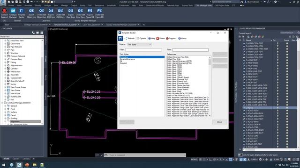Launch the Template Tracker ribbon tool
This screenshot has width=300, height=168.
click(22, 13)
